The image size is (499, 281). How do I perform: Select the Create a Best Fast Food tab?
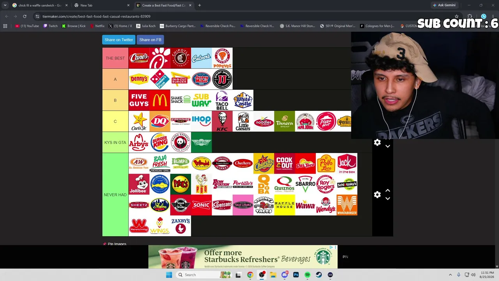click(164, 5)
